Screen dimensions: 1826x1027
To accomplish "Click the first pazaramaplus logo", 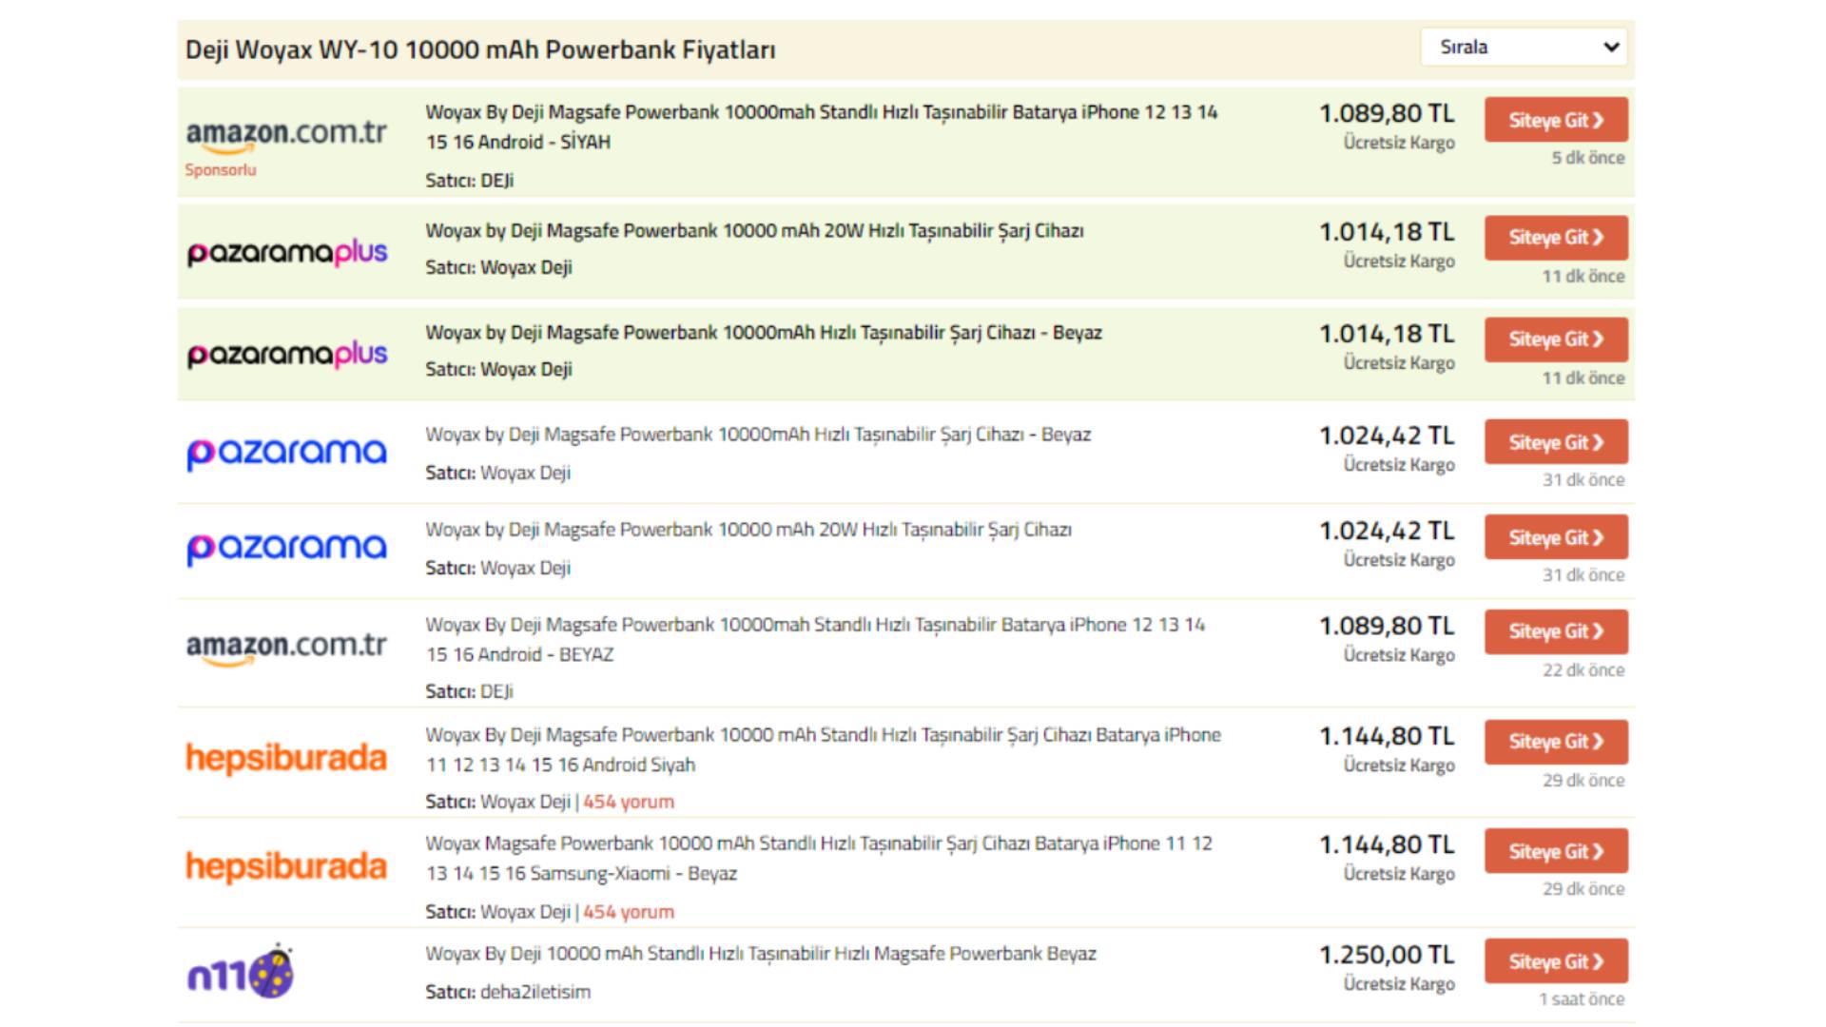I will pos(287,252).
